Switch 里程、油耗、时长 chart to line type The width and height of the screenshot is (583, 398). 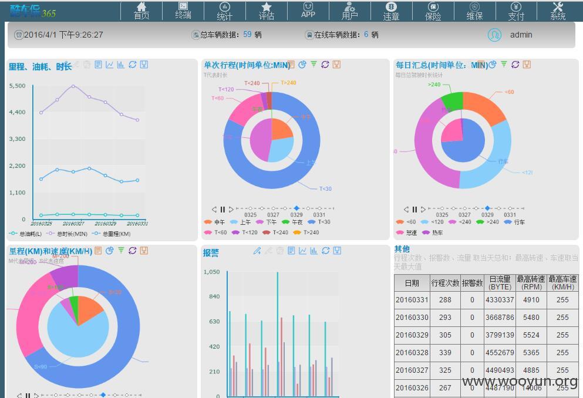point(109,65)
